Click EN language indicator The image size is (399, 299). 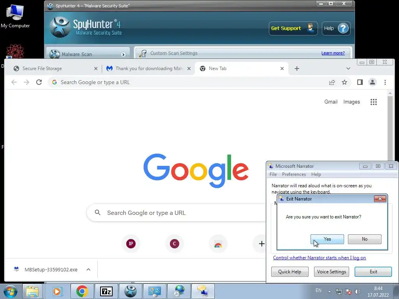[318, 290]
